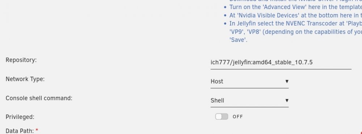Click the 'Nvidia Visible Devices' instruction line
362x134 pixels.
coord(295,15)
